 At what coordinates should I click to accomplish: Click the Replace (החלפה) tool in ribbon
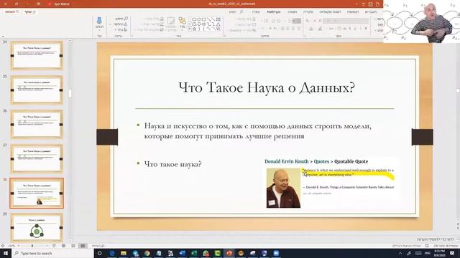click(120, 24)
